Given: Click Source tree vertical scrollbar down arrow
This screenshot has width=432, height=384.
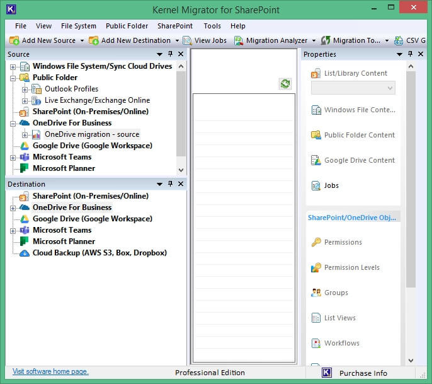Looking at the screenshot, I should [x=181, y=170].
